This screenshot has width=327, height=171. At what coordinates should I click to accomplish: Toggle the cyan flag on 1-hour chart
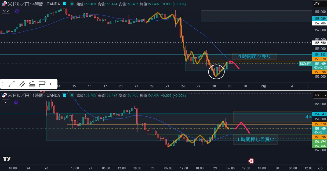coord(64,95)
